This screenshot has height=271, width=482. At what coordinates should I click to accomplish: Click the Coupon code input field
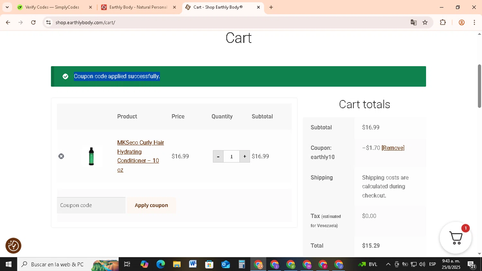tap(91, 205)
